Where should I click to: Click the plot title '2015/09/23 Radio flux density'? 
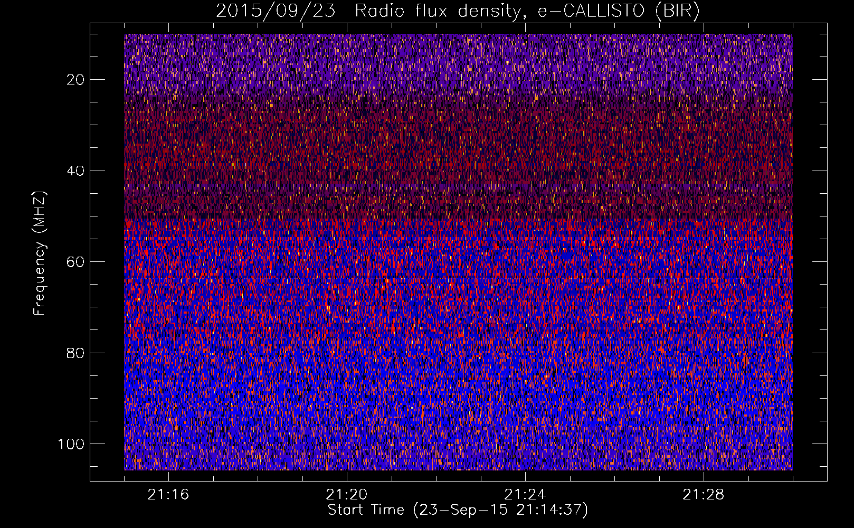458,11
